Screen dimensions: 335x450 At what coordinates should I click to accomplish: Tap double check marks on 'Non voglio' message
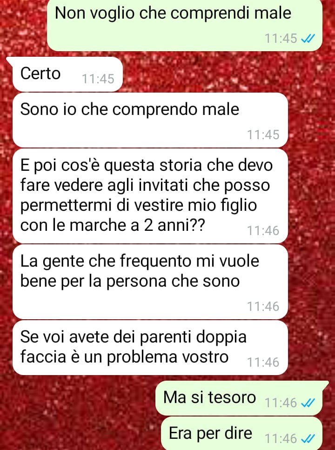308,39
